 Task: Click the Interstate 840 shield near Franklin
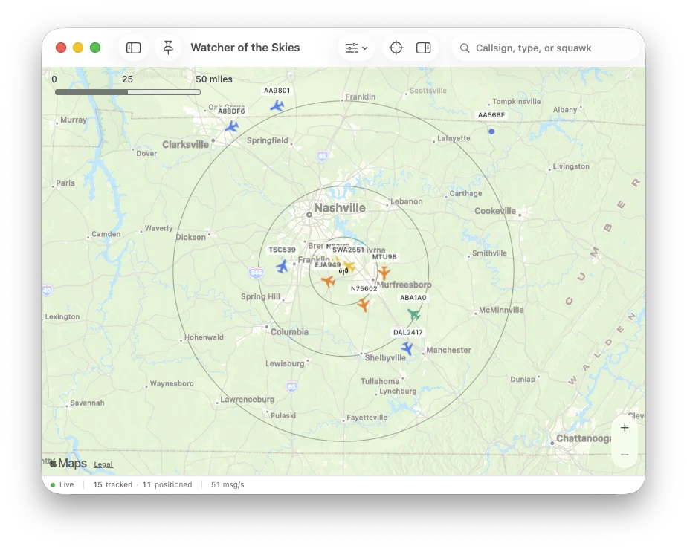[256, 273]
